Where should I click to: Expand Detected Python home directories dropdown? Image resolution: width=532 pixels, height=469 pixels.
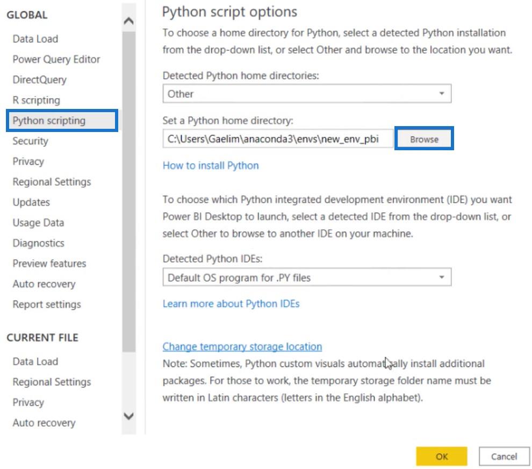click(307, 93)
